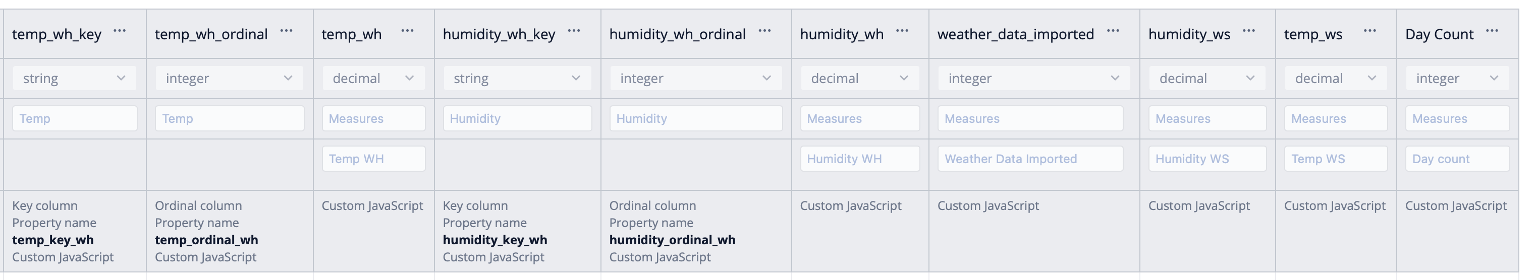1537x280 pixels.
Task: Change the integer type dropdown for temp_wh_ordinal
Action: pos(229,78)
